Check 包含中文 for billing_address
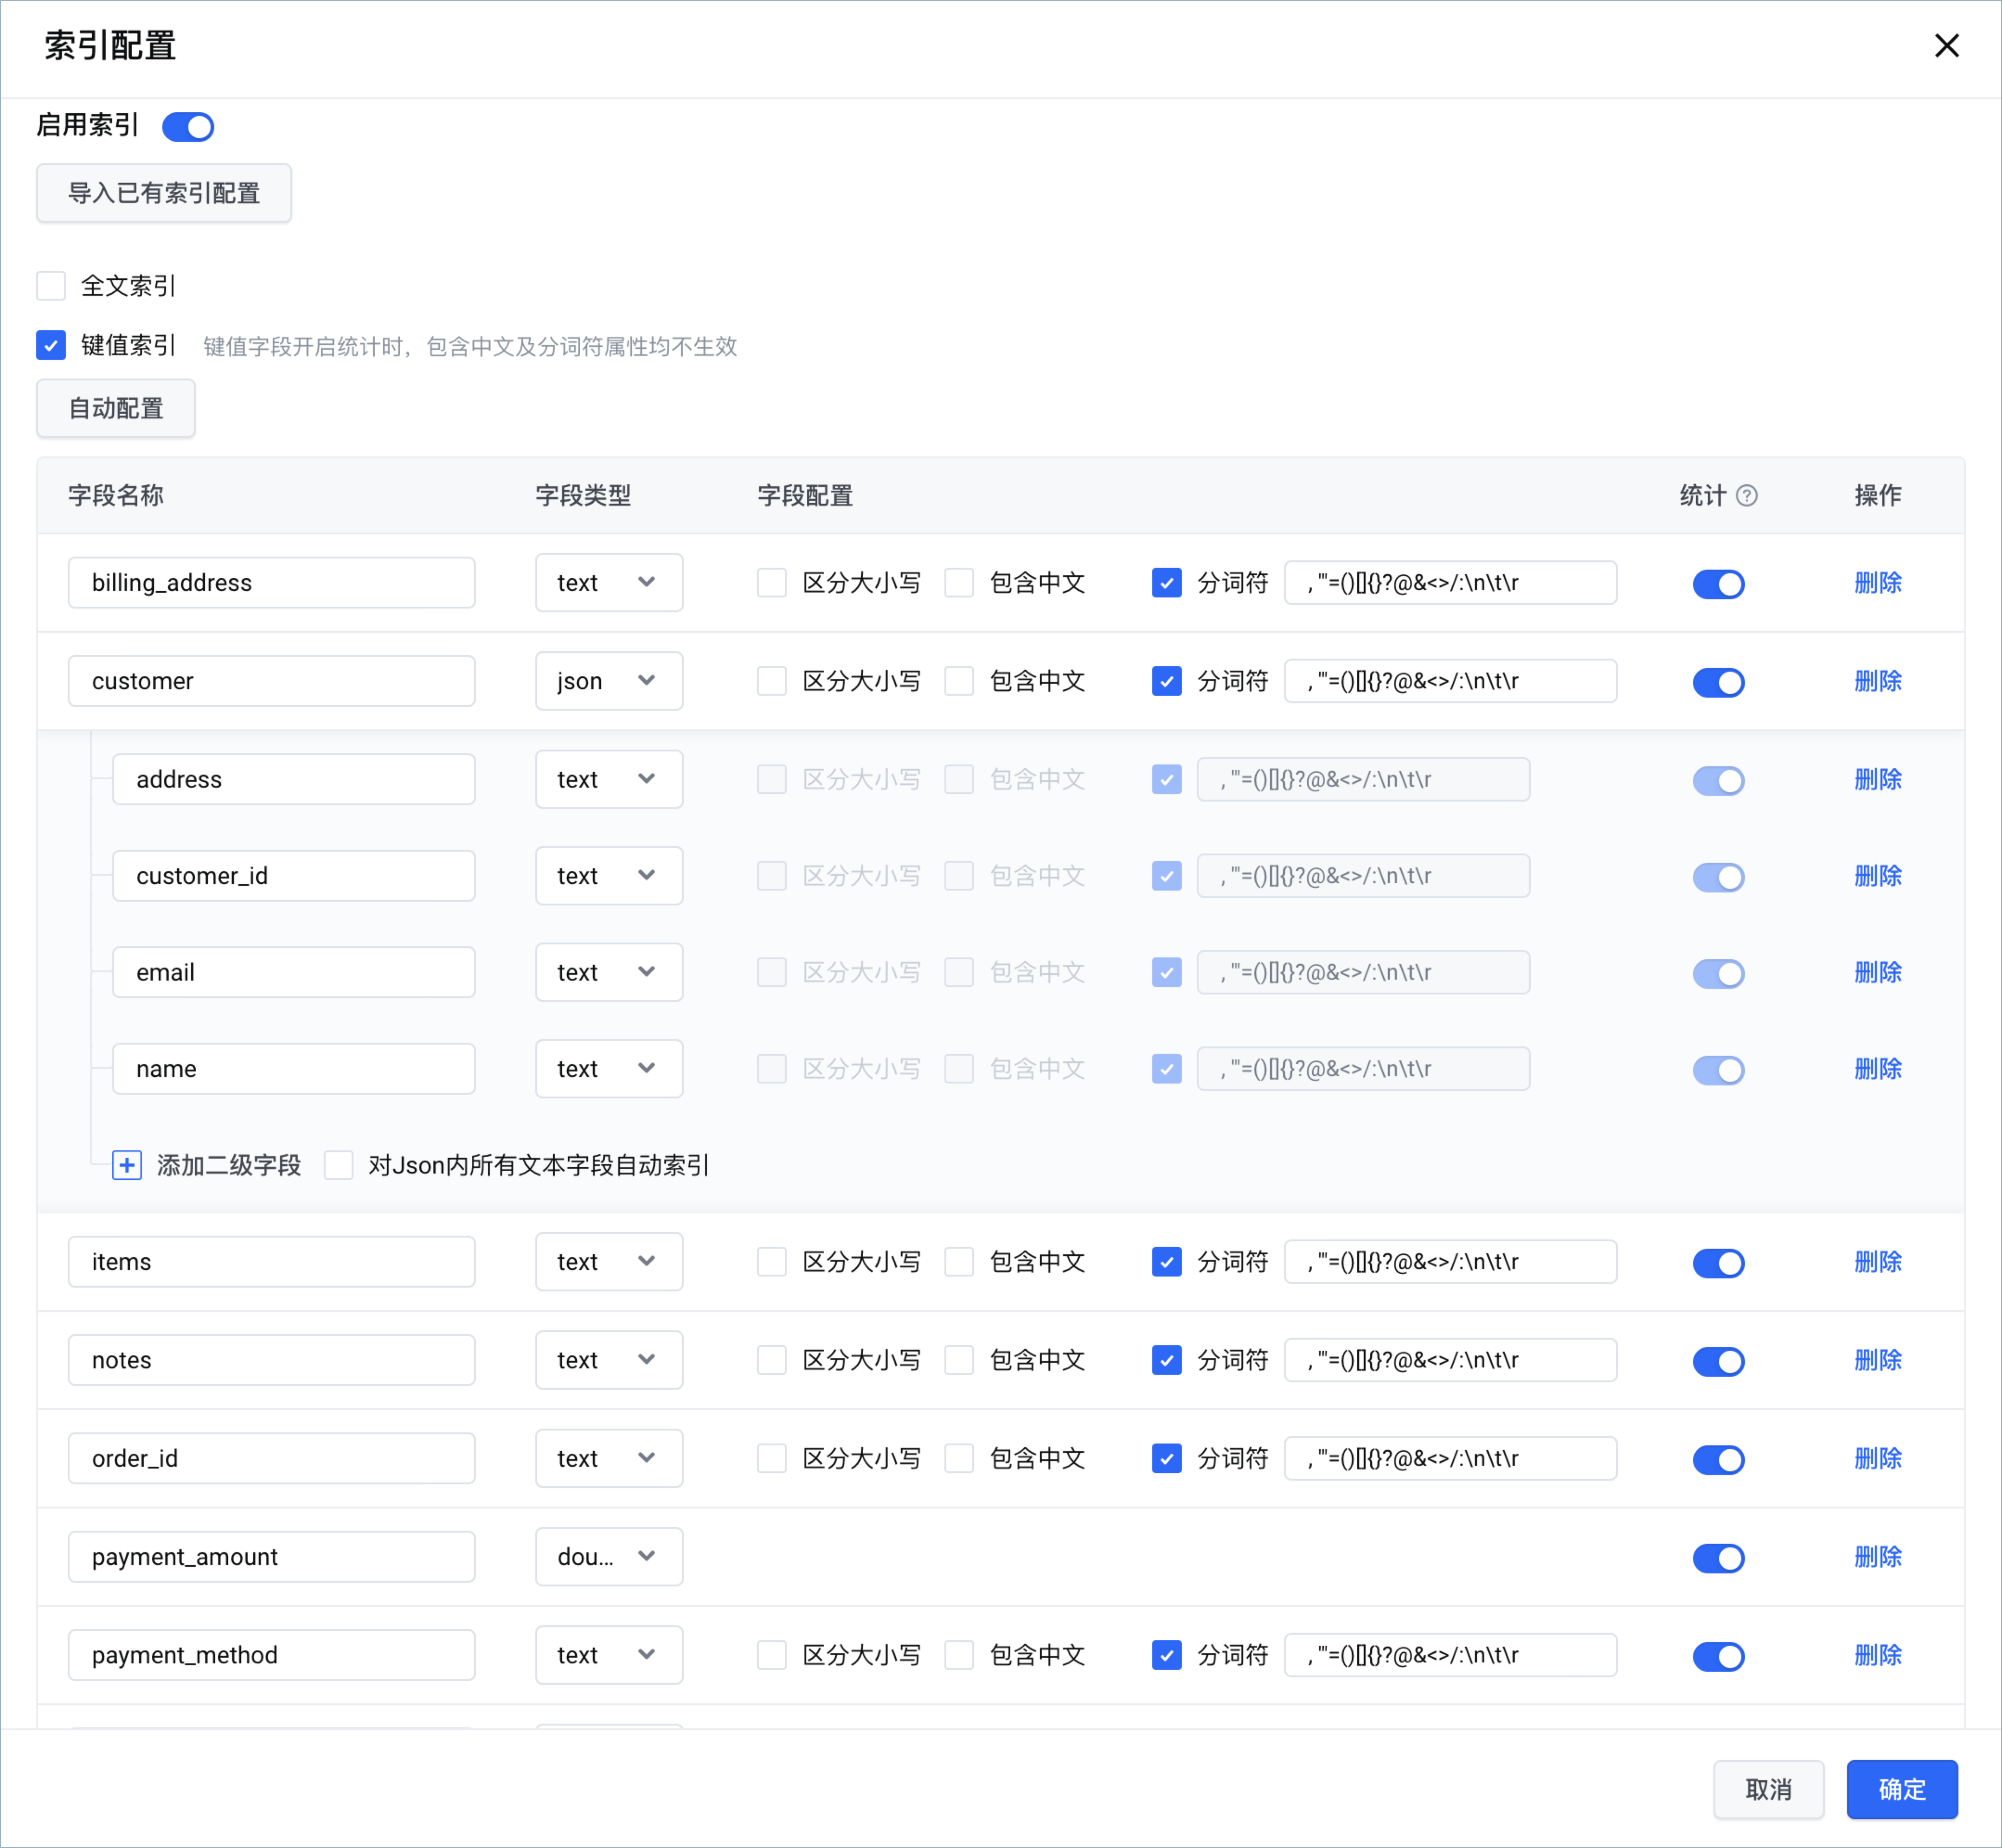The height and width of the screenshot is (1848, 2002). pyautogui.click(x=959, y=583)
